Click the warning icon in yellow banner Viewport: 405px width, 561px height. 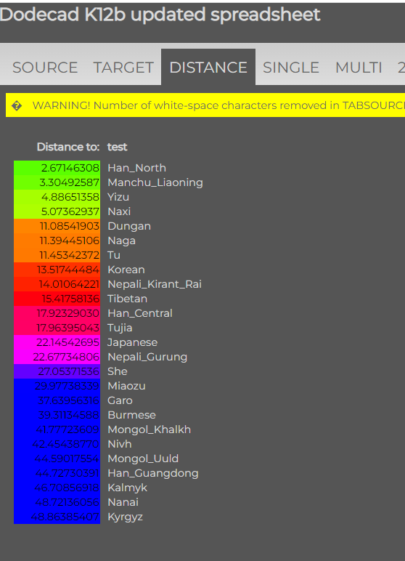tap(17, 105)
